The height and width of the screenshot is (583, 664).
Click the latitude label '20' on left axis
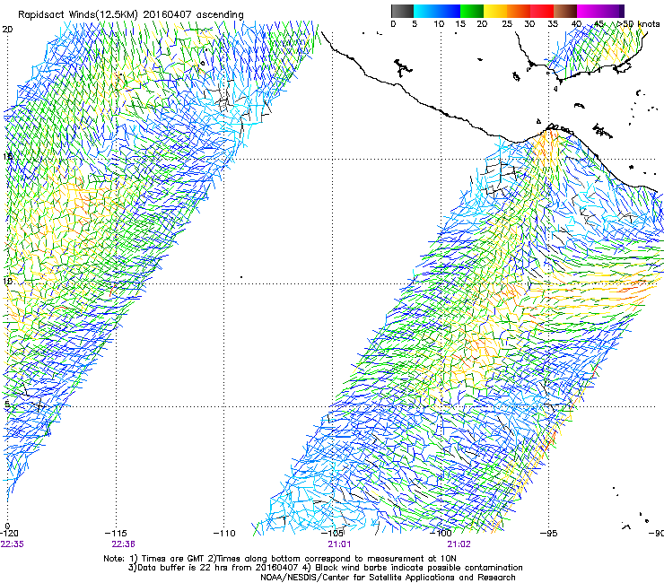tap(7, 30)
